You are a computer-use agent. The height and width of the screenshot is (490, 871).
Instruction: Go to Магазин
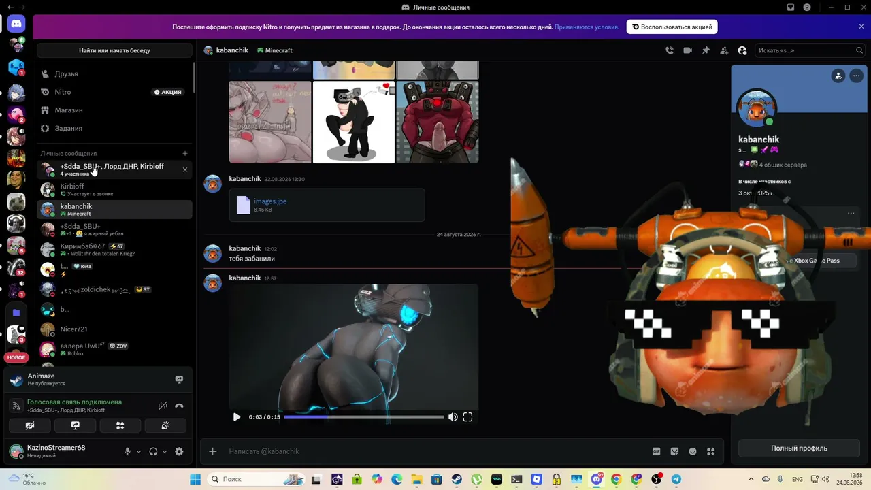tap(114, 110)
